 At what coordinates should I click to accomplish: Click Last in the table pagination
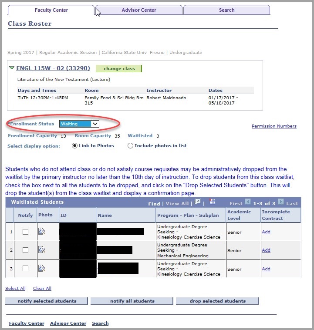(292, 203)
